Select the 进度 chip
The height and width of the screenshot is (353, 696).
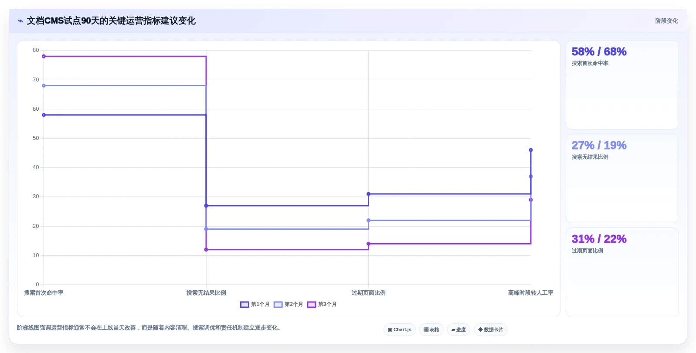[458, 329]
